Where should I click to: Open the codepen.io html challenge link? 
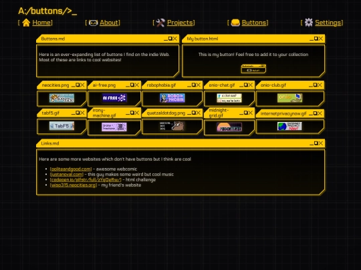click(x=86, y=179)
